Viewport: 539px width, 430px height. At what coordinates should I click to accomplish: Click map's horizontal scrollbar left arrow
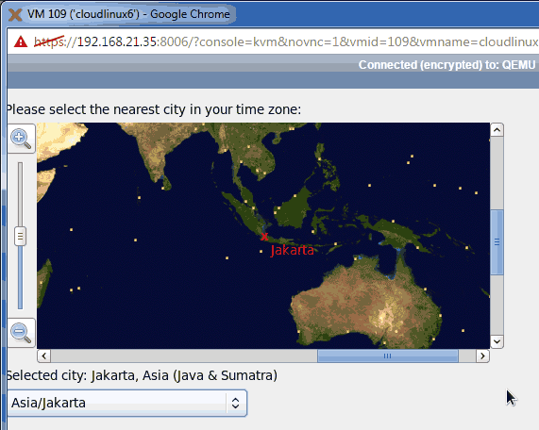tap(43, 356)
